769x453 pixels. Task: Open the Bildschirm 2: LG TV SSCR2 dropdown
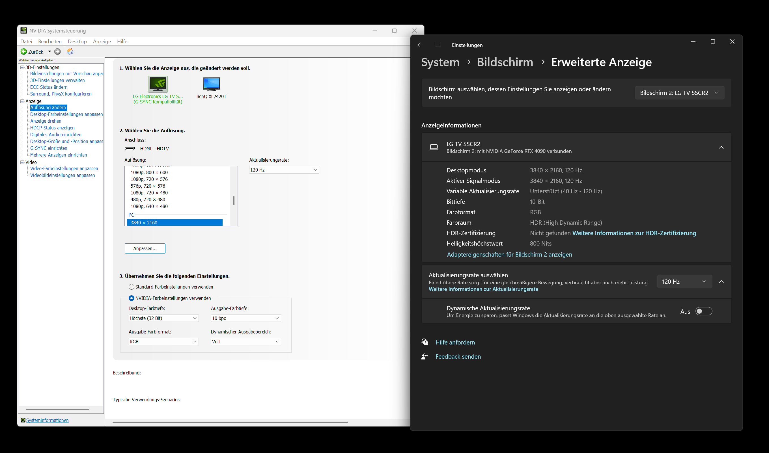679,93
